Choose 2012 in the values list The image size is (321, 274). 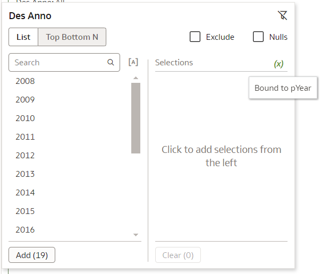tap(25, 156)
